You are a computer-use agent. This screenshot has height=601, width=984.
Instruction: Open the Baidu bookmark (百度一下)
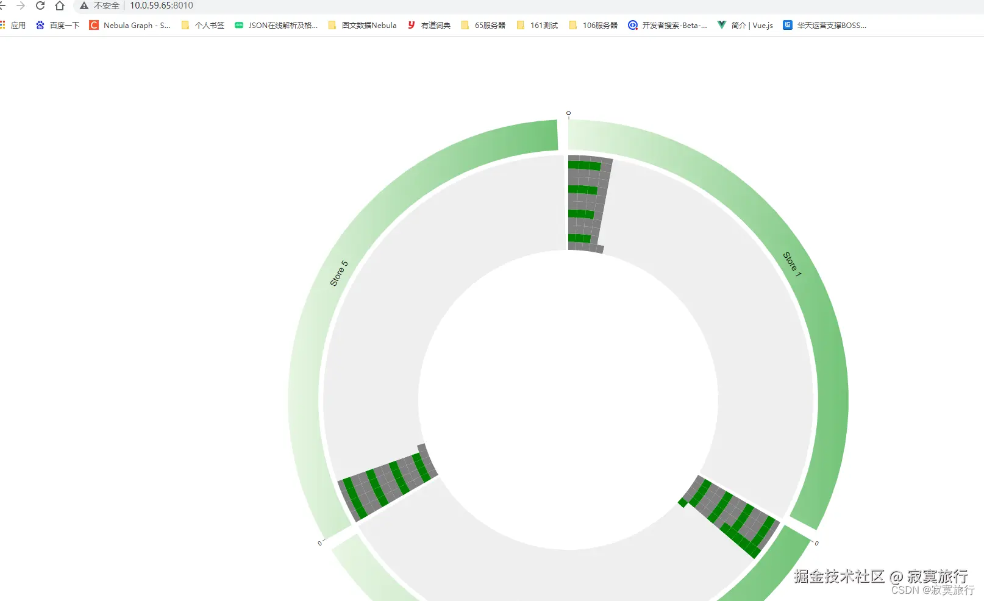[x=58, y=25]
